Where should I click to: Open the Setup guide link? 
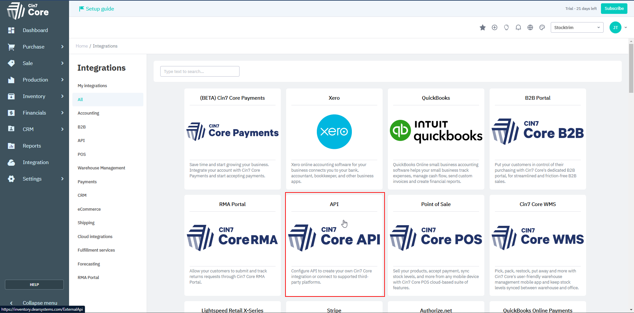99,9
